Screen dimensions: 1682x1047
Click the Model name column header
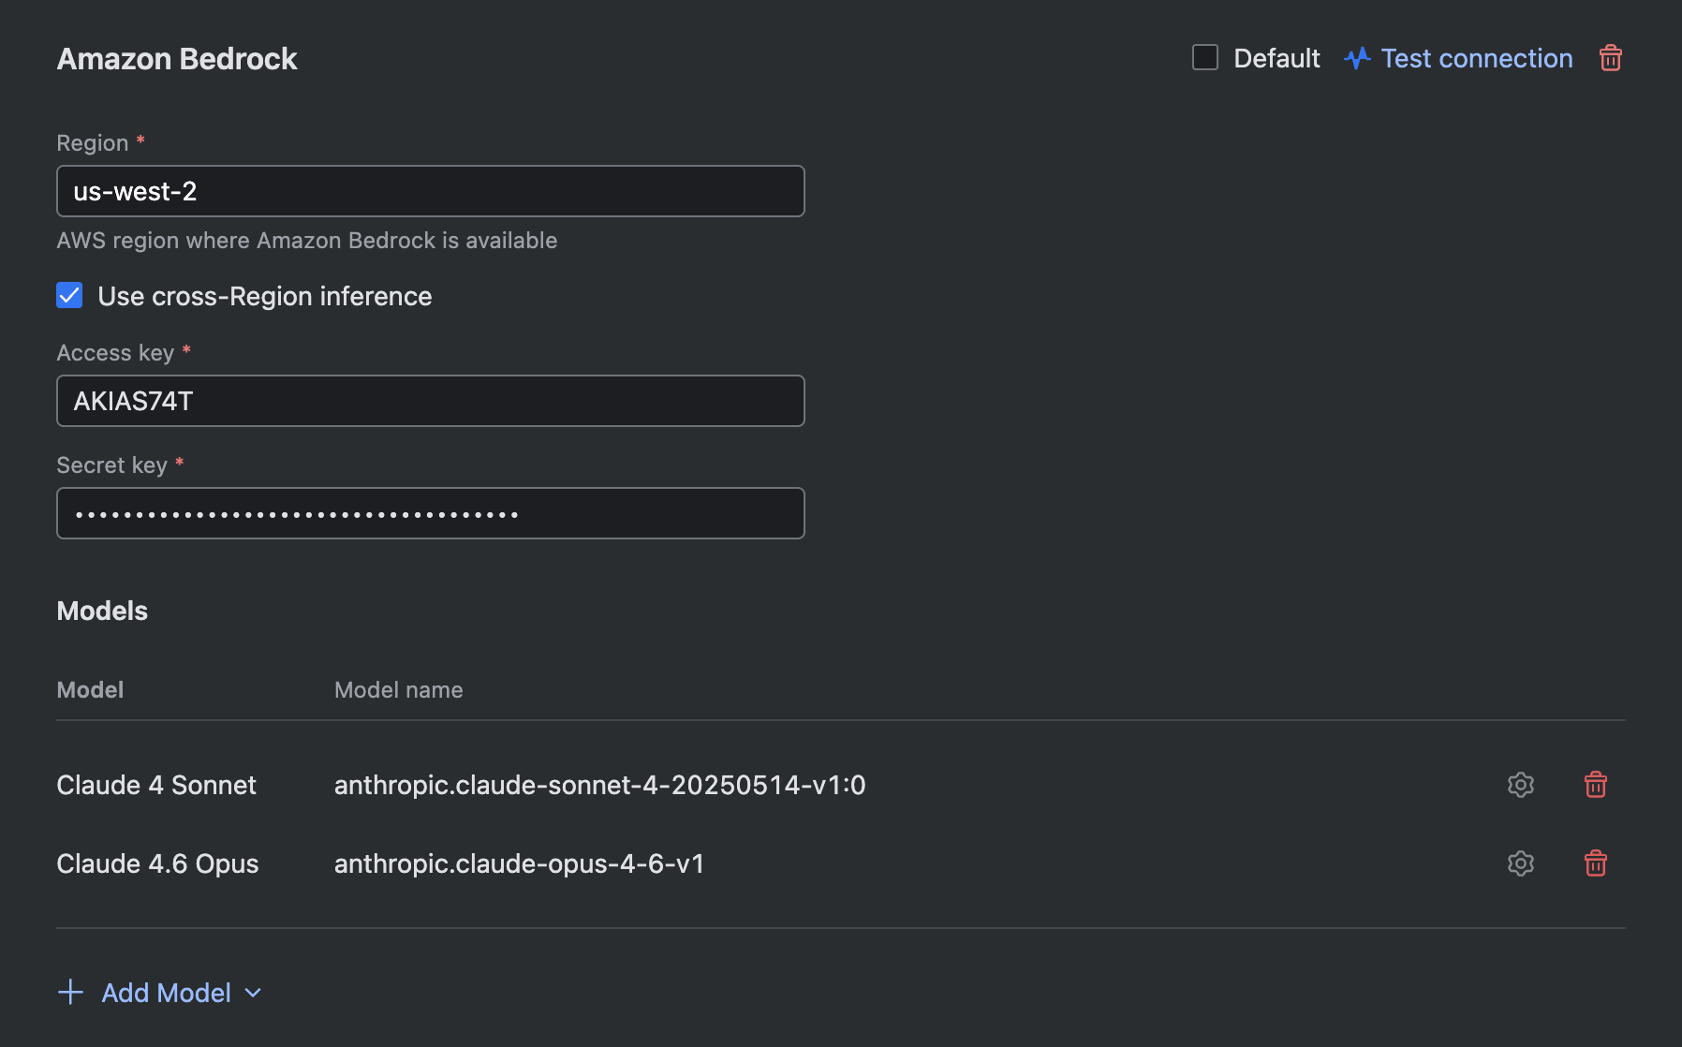point(398,690)
